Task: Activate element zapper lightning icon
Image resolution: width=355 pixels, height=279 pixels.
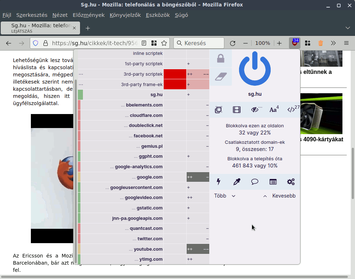Action: click(219, 182)
